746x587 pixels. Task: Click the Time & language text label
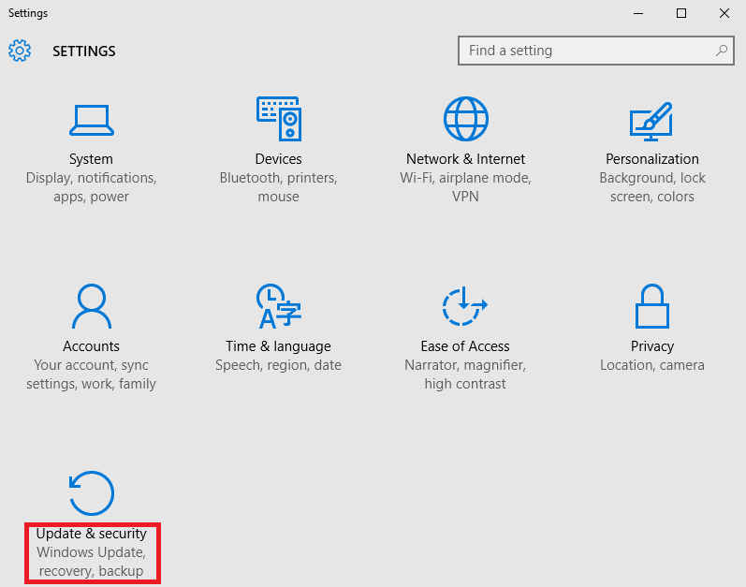tap(278, 346)
